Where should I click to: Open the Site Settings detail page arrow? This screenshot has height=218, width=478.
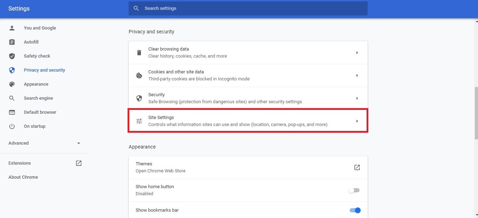[357, 121]
